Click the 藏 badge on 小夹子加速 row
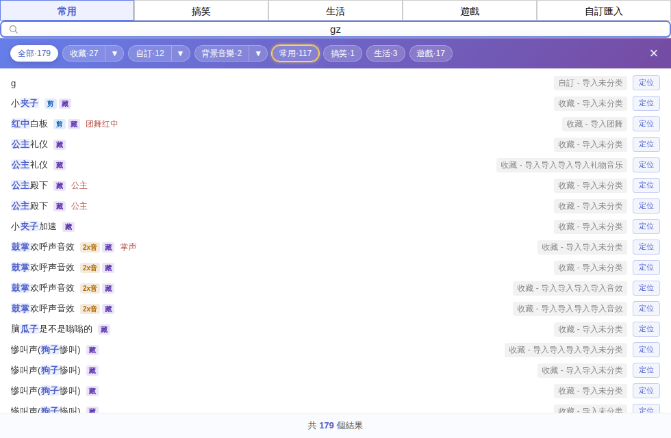Viewport: 671px width, 438px height. [68, 227]
